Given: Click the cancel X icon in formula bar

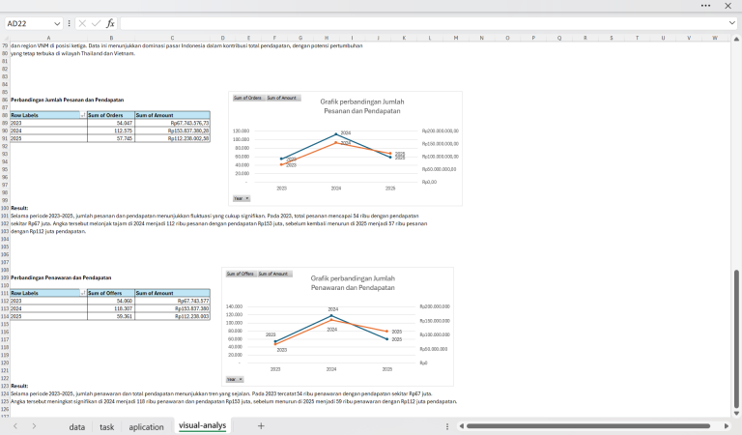Looking at the screenshot, I should tap(82, 22).
